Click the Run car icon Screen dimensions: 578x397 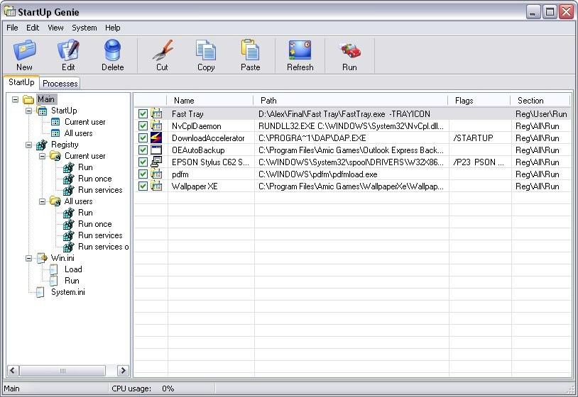click(x=349, y=50)
